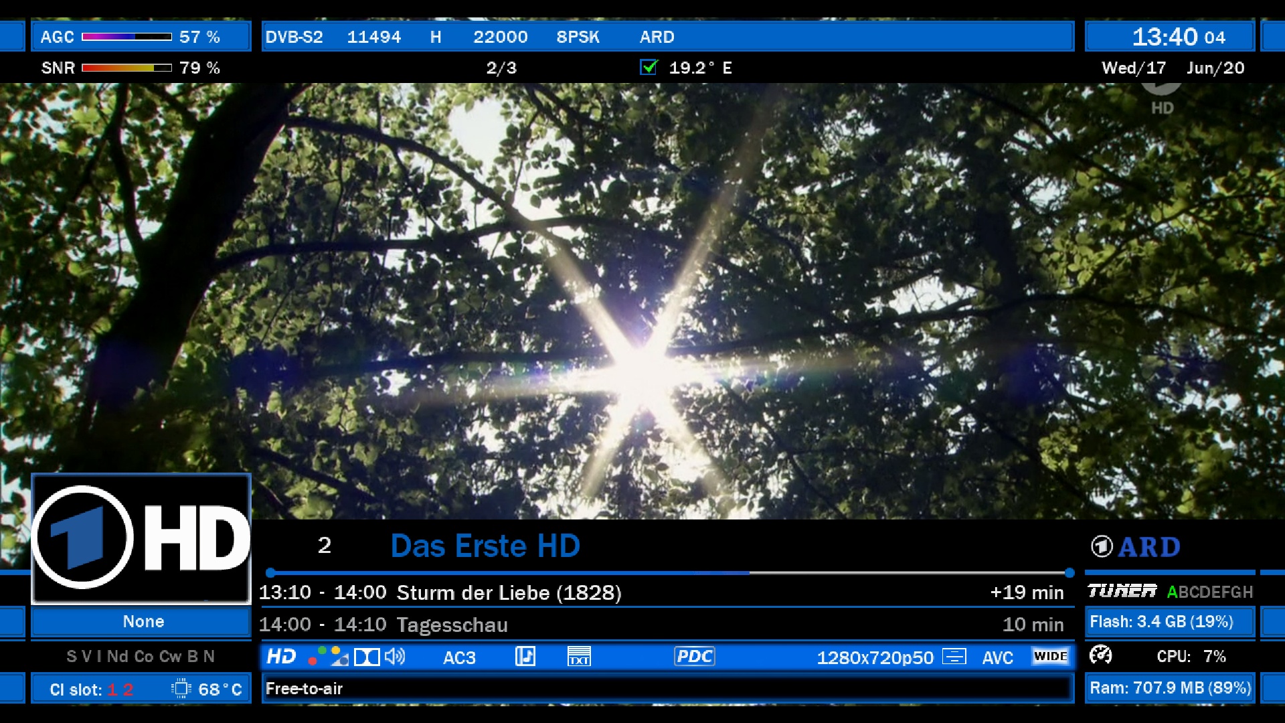Click the ARD provider logo
This screenshot has width=1285, height=723.
point(1136,547)
